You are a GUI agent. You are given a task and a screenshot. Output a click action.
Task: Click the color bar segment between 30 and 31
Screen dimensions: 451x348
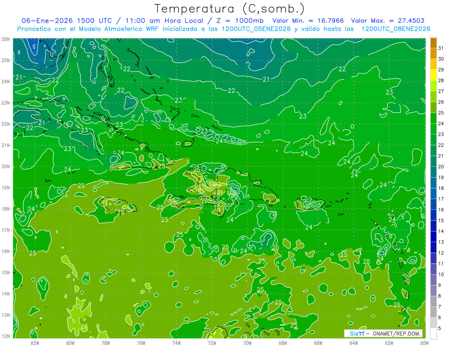pos(433,54)
